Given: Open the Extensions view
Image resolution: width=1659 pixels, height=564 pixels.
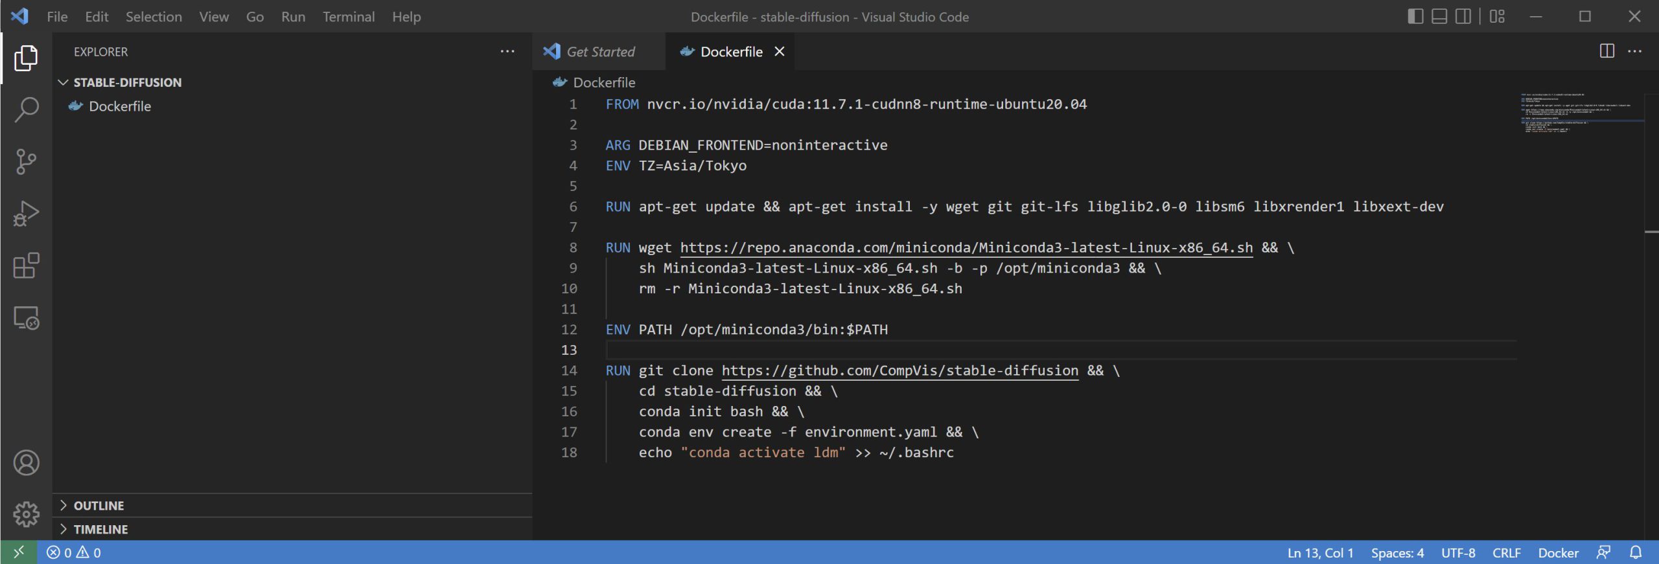Looking at the screenshot, I should click(x=26, y=265).
